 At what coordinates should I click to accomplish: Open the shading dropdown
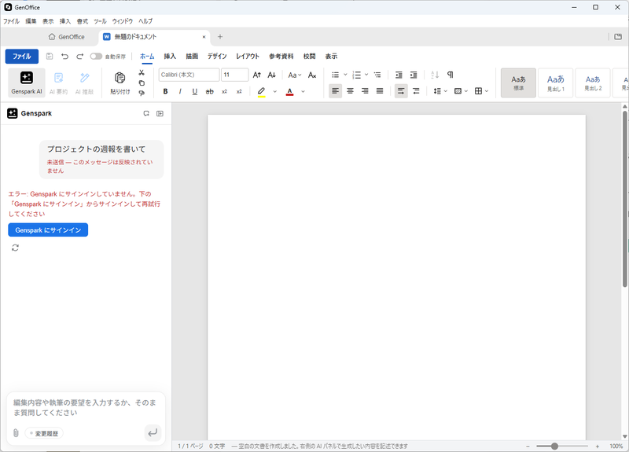click(461, 91)
